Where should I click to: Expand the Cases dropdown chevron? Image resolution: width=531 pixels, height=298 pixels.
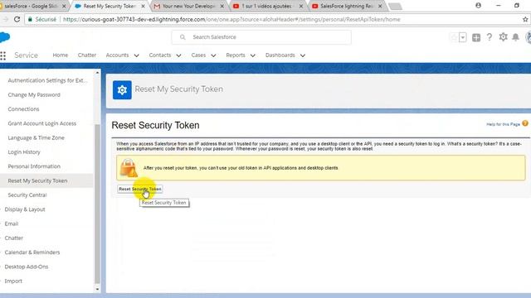[x=213, y=55]
